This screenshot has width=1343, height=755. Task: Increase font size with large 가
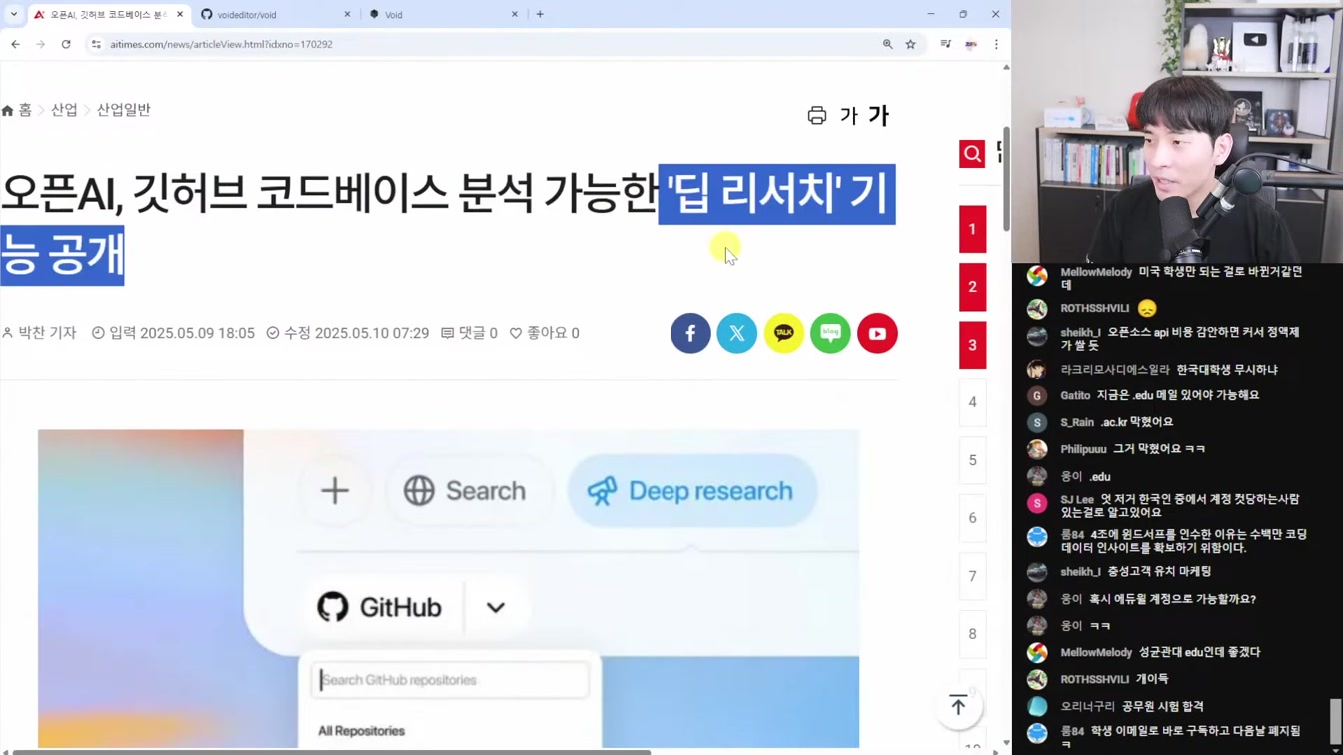(879, 115)
